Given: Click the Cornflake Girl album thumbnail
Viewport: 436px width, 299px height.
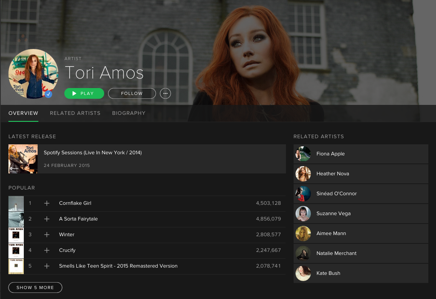Looking at the screenshot, I should (x=16, y=204).
